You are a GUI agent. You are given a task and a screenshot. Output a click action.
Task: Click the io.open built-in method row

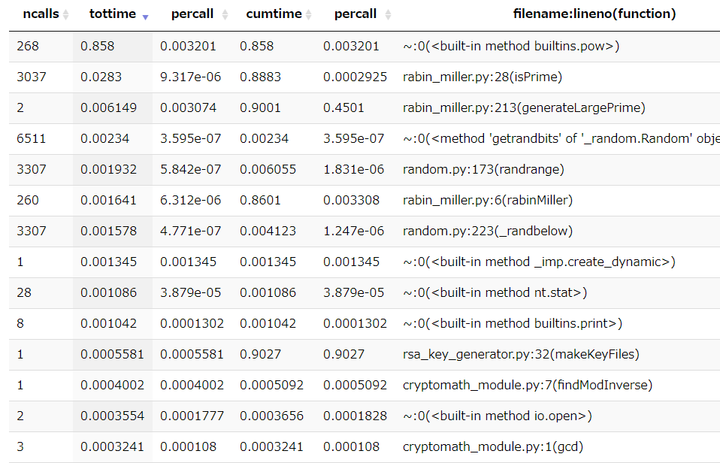[x=365, y=416]
